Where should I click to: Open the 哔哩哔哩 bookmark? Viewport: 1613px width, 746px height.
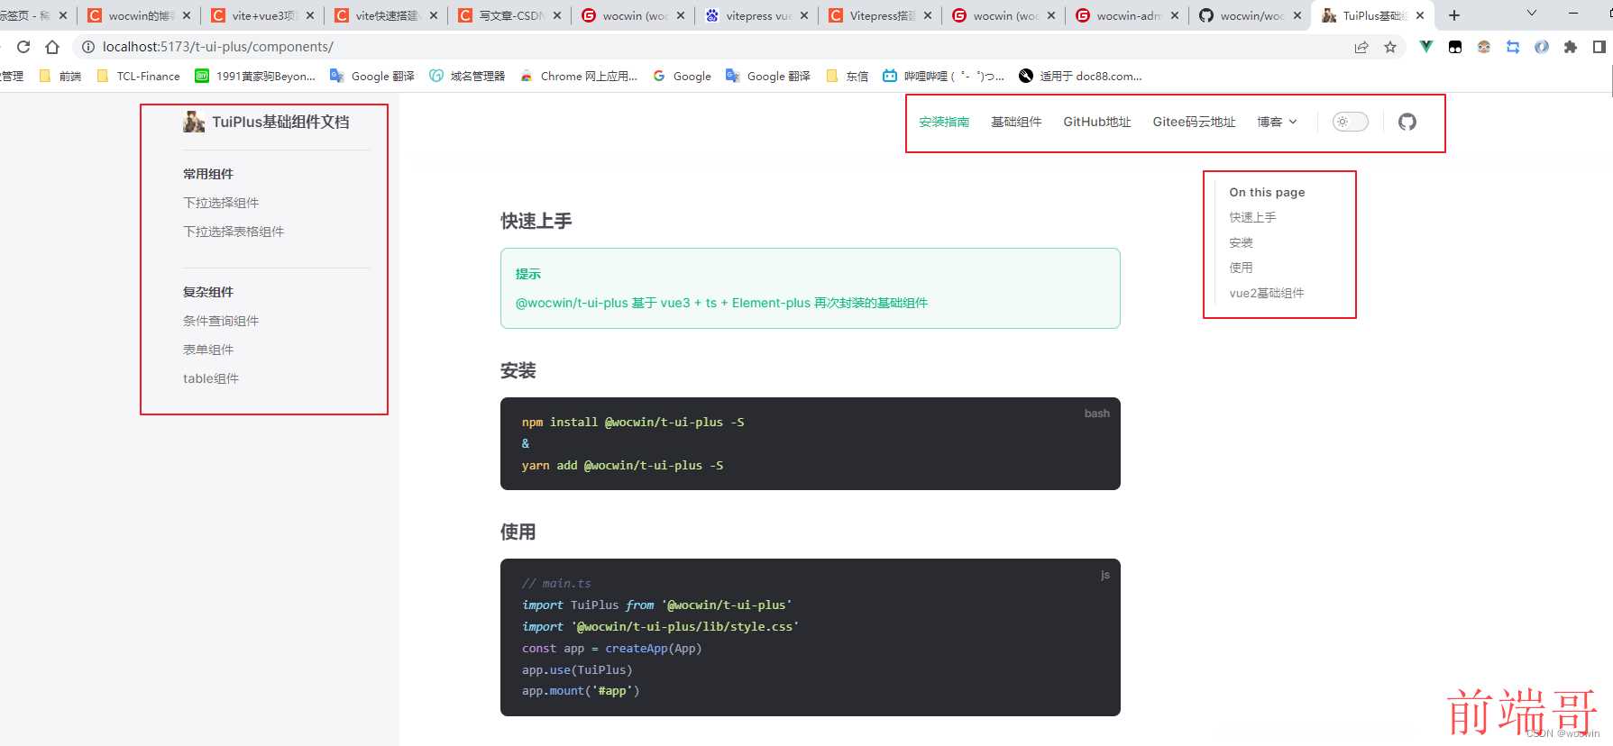coord(943,77)
